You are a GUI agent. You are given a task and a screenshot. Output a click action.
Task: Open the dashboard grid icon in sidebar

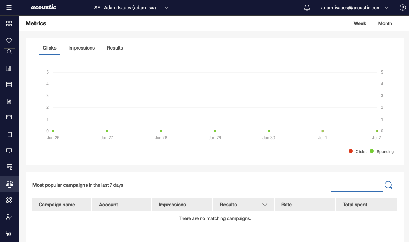pyautogui.click(x=9, y=24)
